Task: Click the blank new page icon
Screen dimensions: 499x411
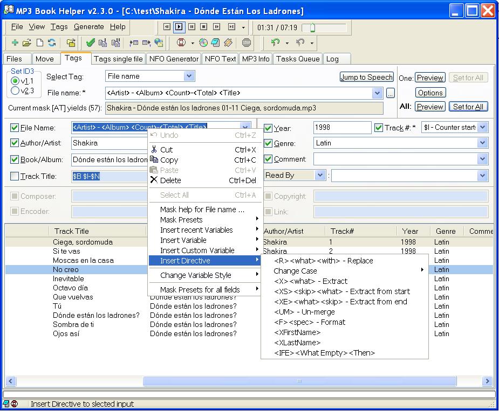Action: [x=40, y=43]
